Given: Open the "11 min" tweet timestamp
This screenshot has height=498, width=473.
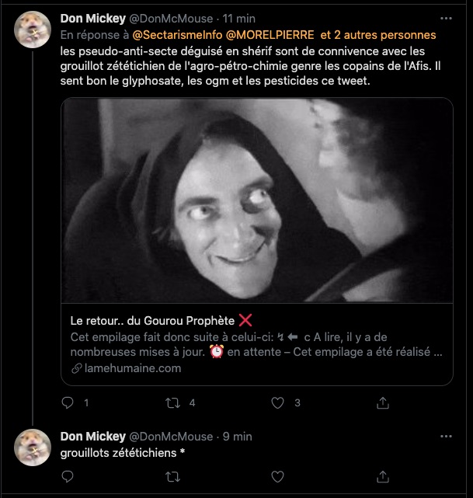Looking at the screenshot, I should pos(238,19).
